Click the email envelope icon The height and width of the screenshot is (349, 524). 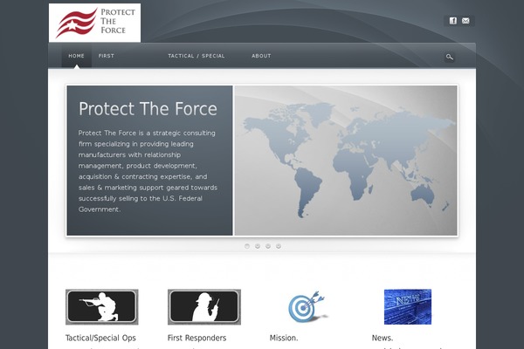point(465,21)
